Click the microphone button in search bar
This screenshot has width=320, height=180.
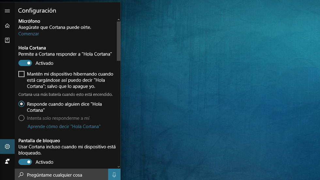[114, 174]
